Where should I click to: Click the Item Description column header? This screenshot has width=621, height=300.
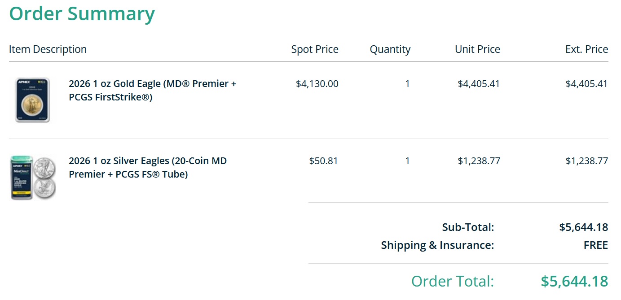point(48,49)
